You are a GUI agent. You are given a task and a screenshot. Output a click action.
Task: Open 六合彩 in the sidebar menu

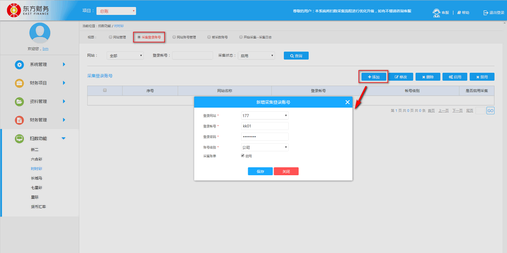[38, 159]
